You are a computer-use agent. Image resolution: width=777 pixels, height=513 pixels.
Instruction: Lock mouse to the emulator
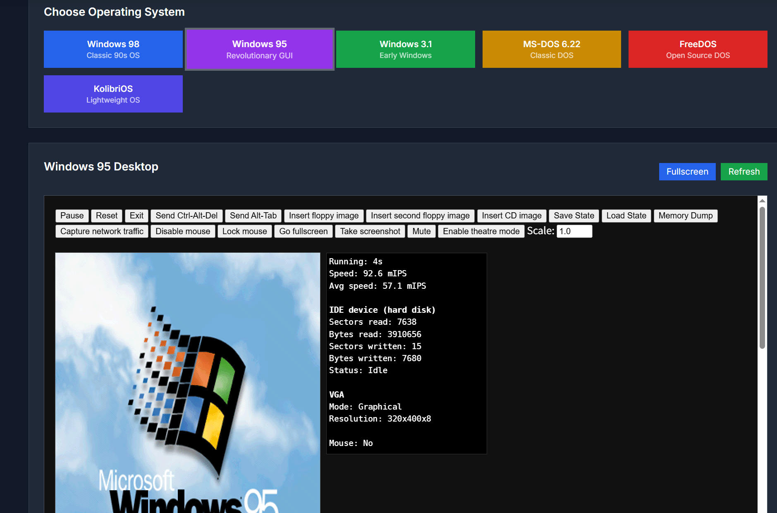[245, 231]
